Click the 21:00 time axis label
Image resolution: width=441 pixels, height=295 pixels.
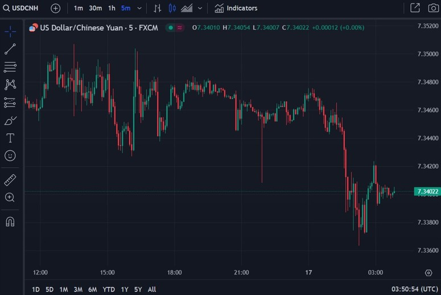(x=241, y=272)
